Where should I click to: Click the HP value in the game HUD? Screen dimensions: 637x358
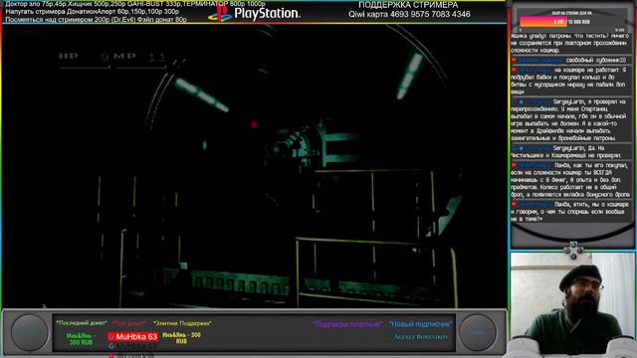coord(106,58)
